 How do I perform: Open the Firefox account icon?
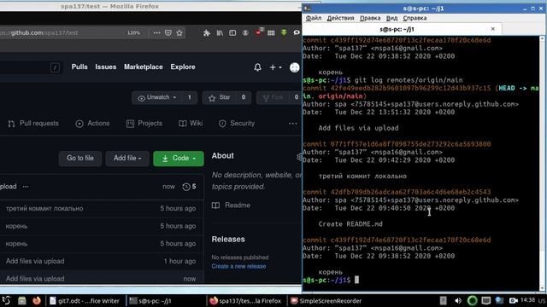tap(245, 32)
